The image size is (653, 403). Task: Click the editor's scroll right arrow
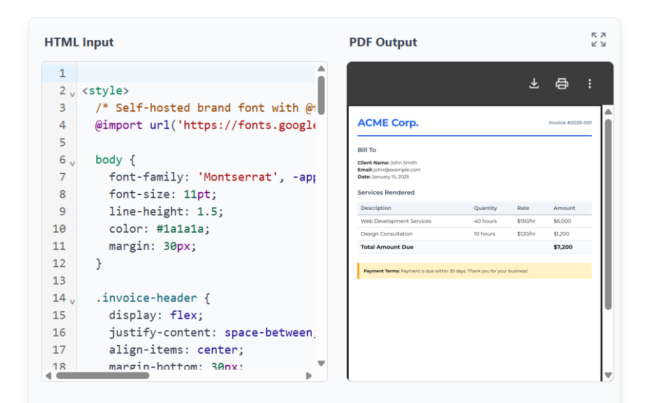pyautogui.click(x=309, y=376)
